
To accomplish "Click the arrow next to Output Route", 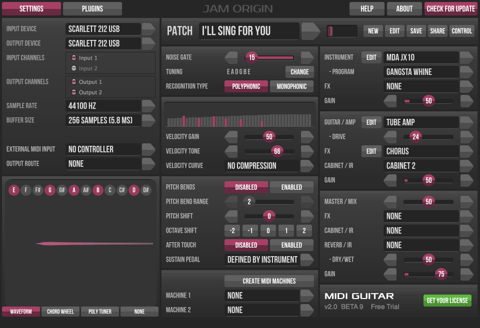I will [x=148, y=164].
